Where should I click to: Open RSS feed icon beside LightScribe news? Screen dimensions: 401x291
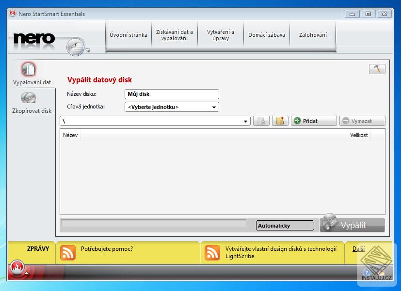[x=212, y=253]
